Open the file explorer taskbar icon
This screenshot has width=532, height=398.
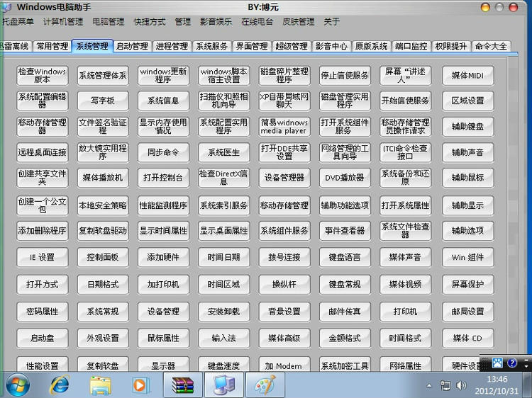pos(101,385)
